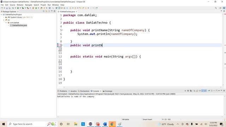Click the external tools run icon
This screenshot has width=226, height=127.
[x=28, y=8]
